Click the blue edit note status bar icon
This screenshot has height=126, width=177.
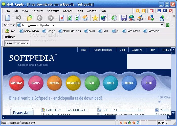pos(138,123)
